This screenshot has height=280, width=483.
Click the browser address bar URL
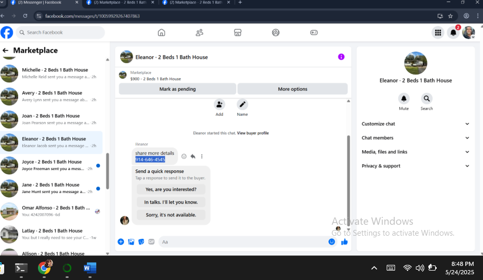[93, 16]
